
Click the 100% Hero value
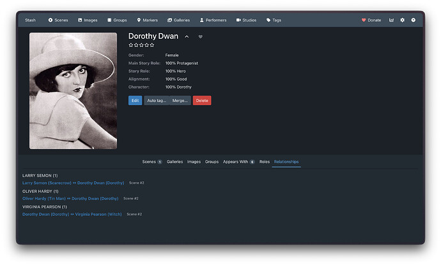tap(176, 71)
